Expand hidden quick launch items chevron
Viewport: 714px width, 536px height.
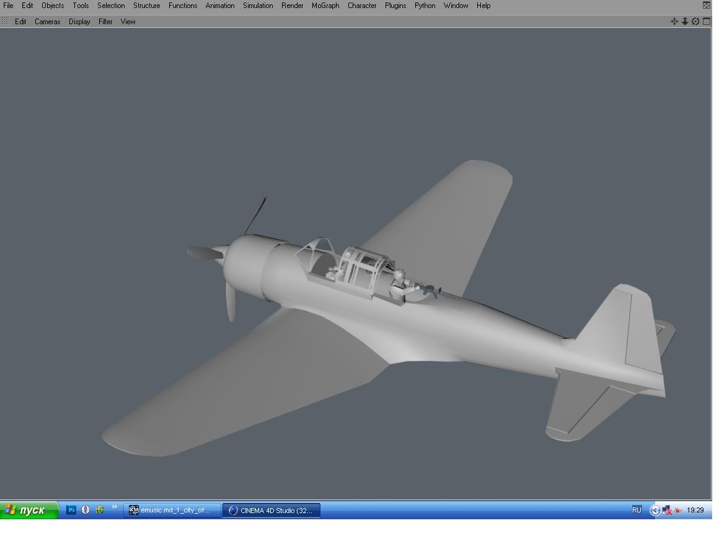pyautogui.click(x=114, y=507)
